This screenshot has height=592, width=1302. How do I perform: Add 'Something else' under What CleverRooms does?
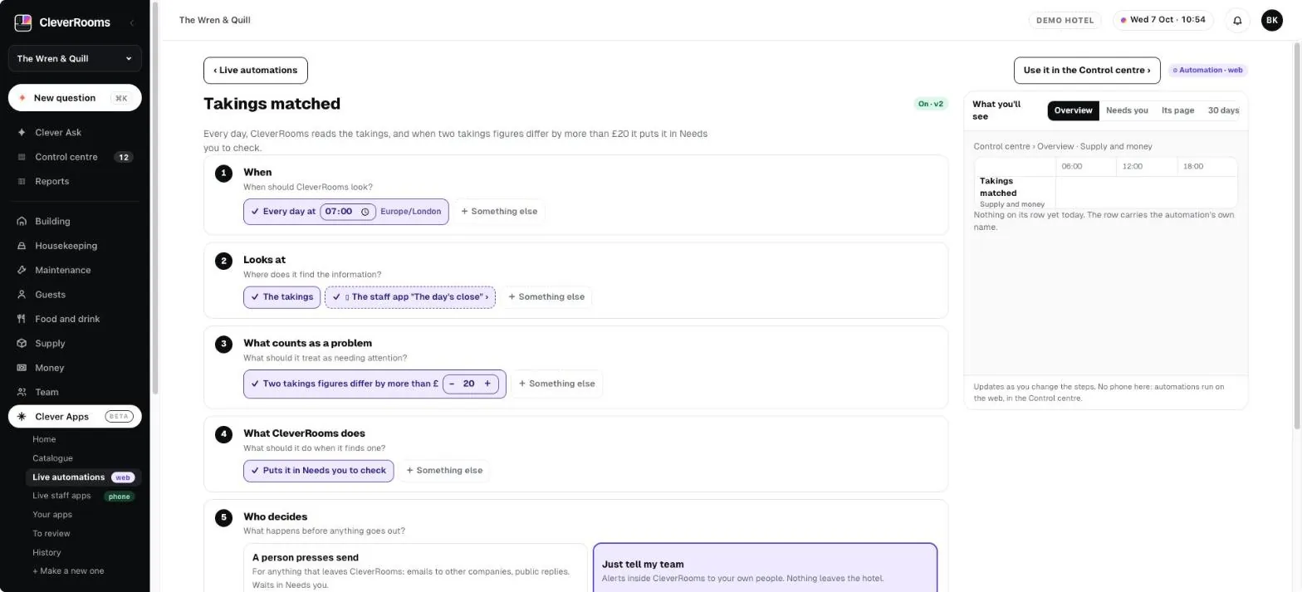click(x=444, y=471)
